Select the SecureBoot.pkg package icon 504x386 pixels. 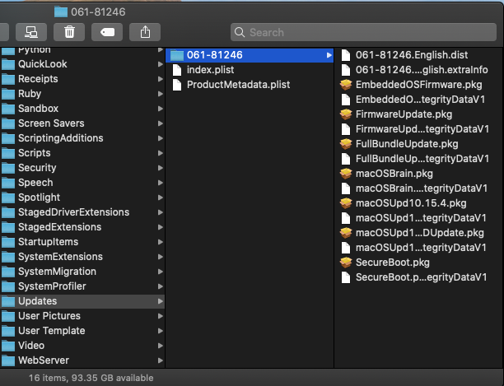click(x=346, y=263)
